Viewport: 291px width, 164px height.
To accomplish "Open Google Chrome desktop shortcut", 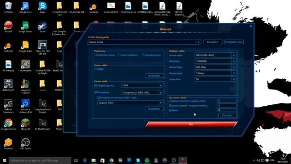I will pos(8,124).
